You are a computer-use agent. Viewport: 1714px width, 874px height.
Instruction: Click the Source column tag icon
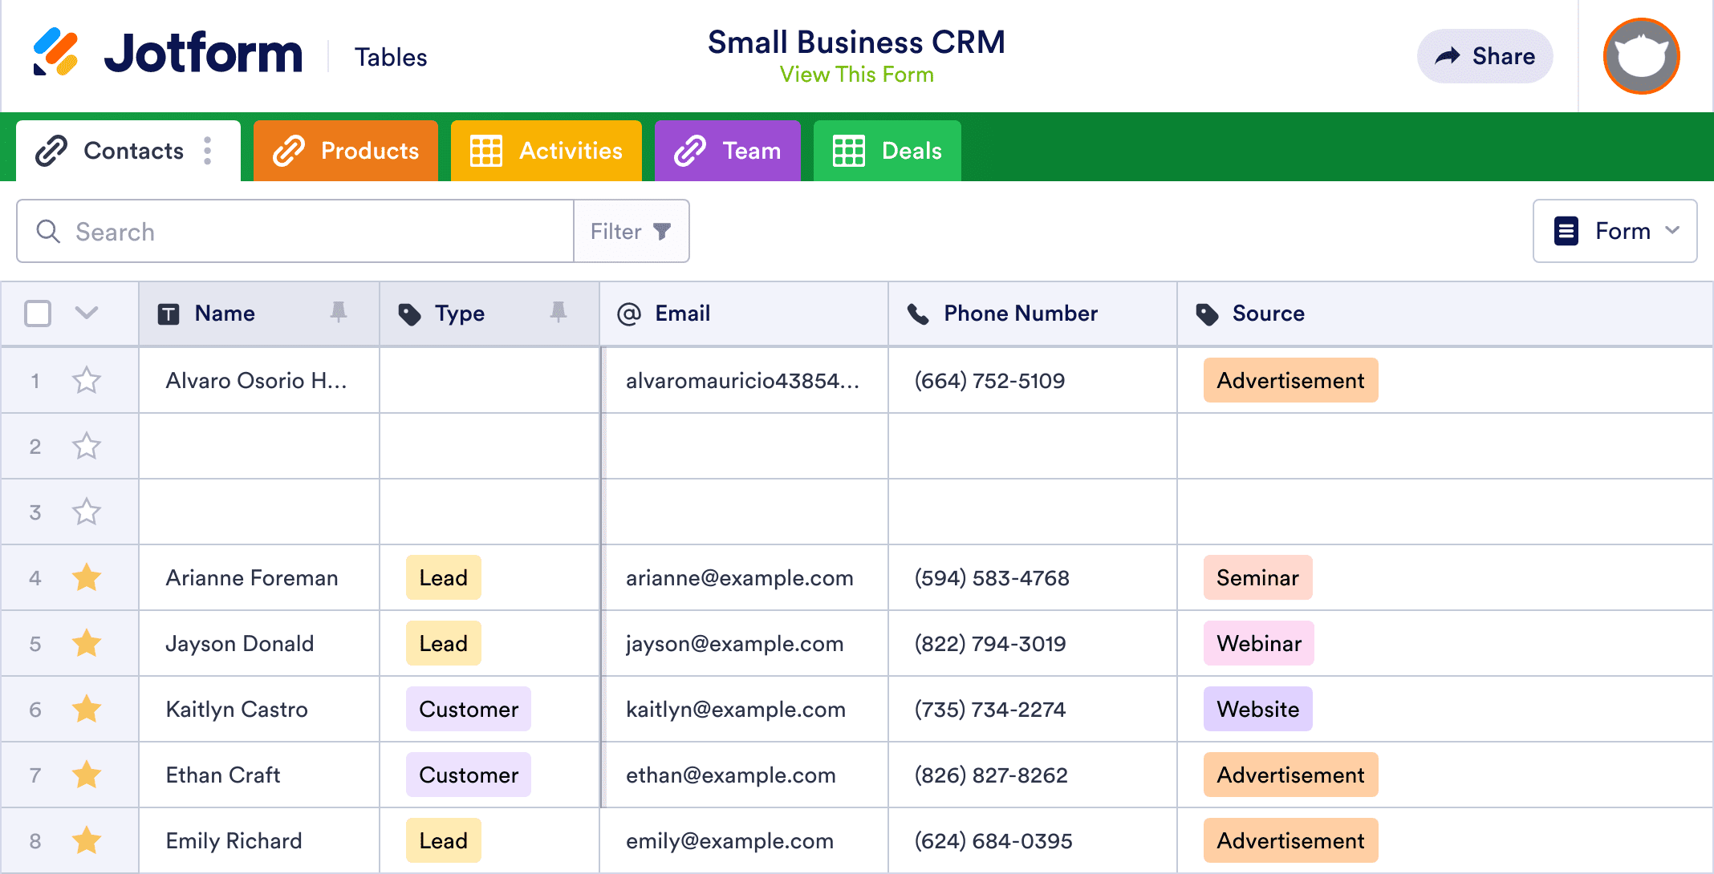click(x=1207, y=314)
